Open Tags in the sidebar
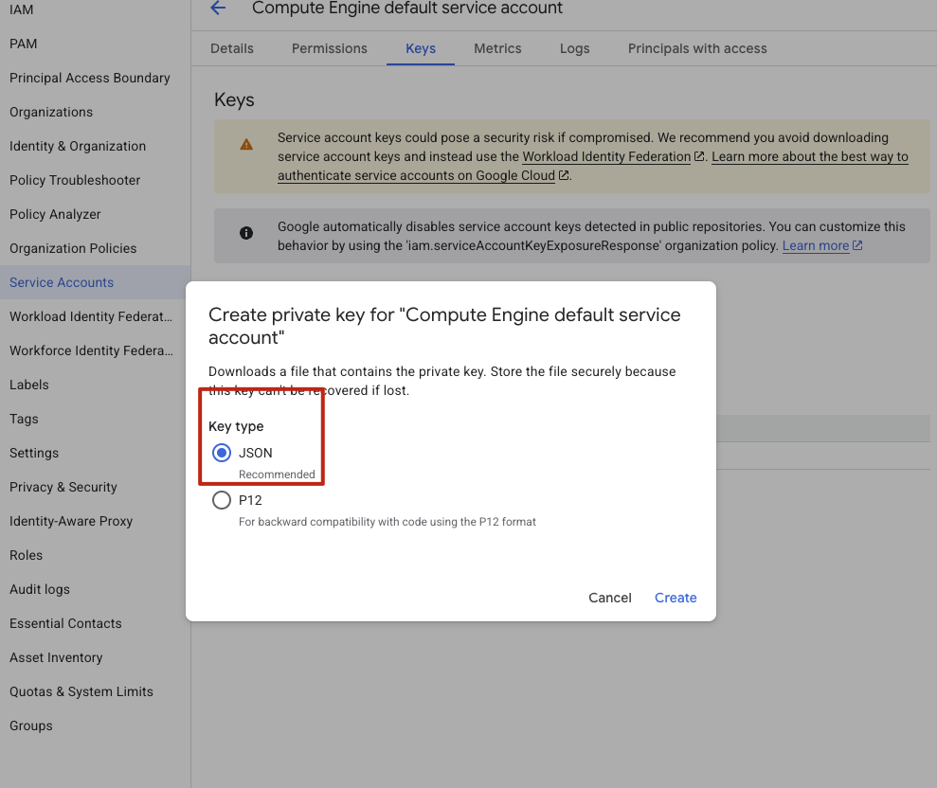 tap(24, 419)
